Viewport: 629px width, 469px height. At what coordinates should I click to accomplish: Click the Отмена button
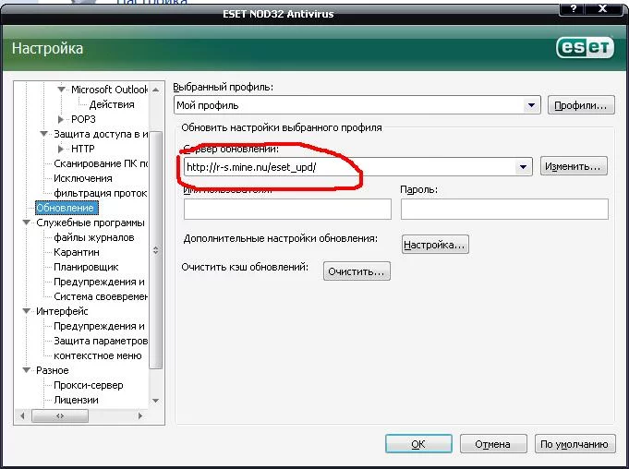tap(493, 444)
